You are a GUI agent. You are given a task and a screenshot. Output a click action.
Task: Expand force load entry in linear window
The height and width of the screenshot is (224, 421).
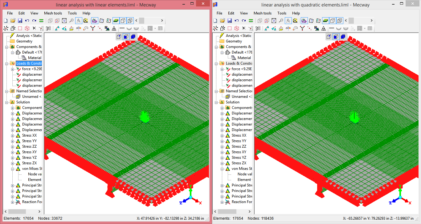13,69
